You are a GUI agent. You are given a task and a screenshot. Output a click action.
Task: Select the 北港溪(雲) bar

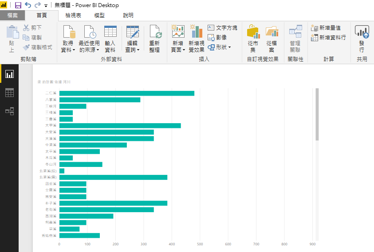[x=113, y=177]
